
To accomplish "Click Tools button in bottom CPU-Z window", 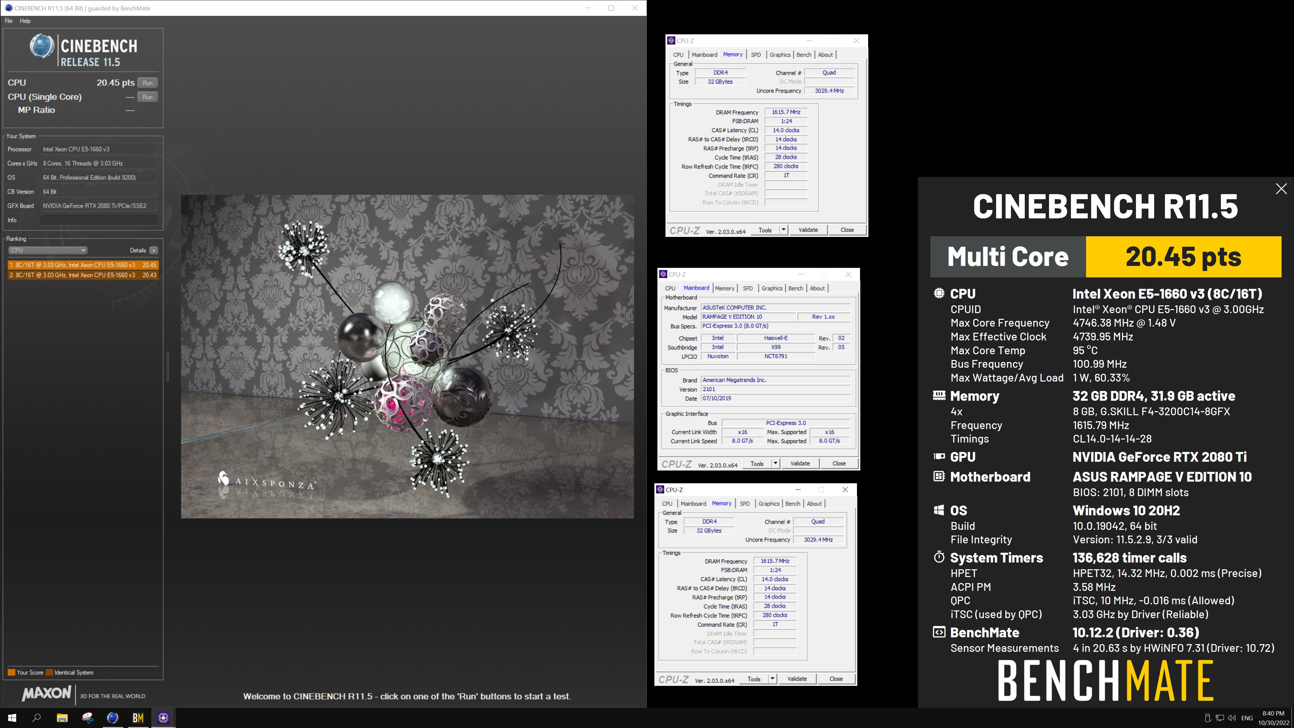I will [754, 679].
